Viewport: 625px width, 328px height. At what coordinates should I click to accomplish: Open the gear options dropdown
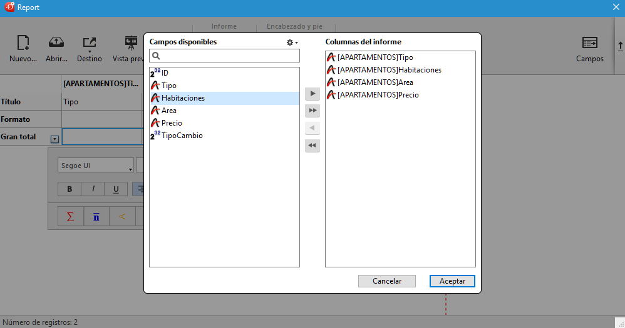[x=291, y=42]
